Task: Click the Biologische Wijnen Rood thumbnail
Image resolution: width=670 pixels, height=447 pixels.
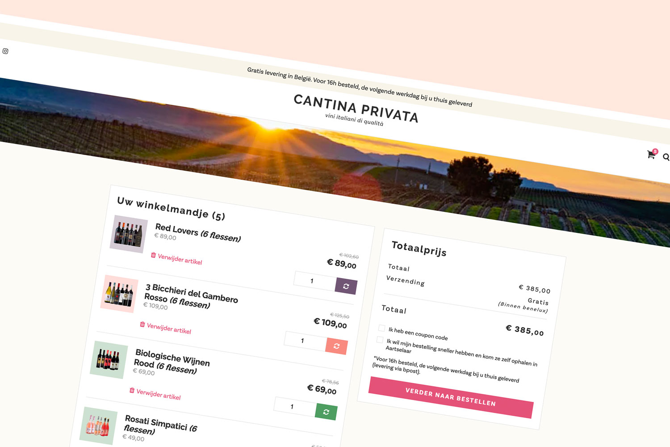Action: click(x=109, y=359)
